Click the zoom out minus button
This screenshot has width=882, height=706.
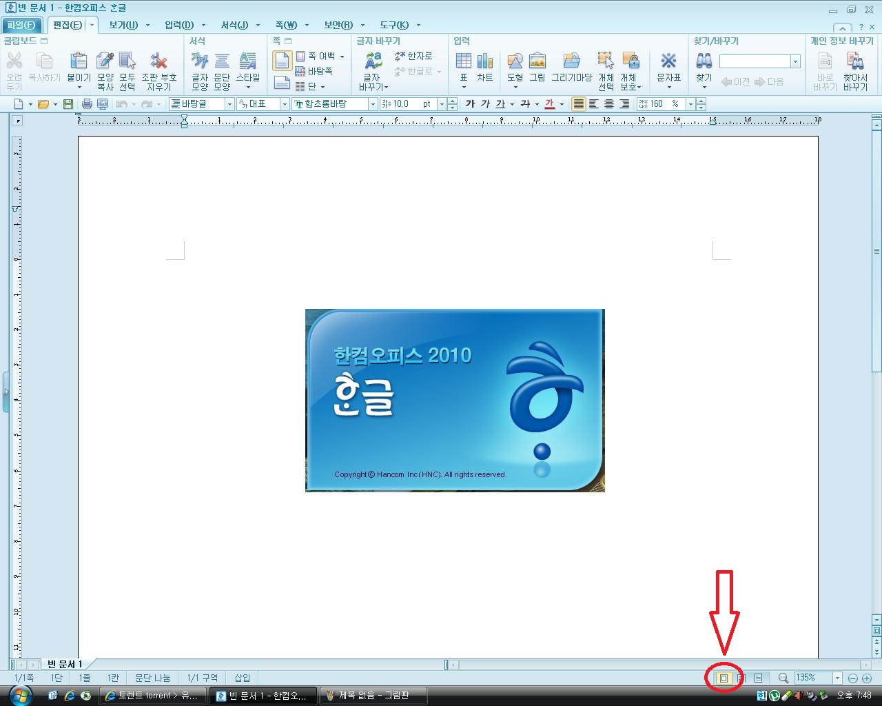pos(853,678)
